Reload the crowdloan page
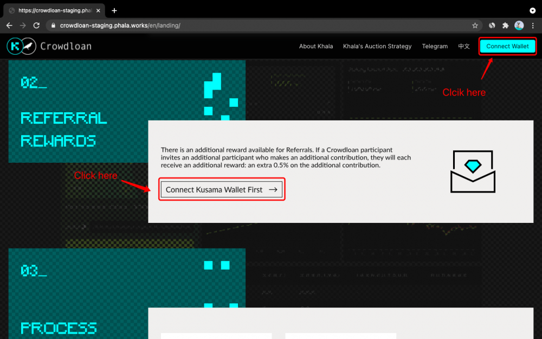Viewport: 542px width, 339px height. pos(36,25)
